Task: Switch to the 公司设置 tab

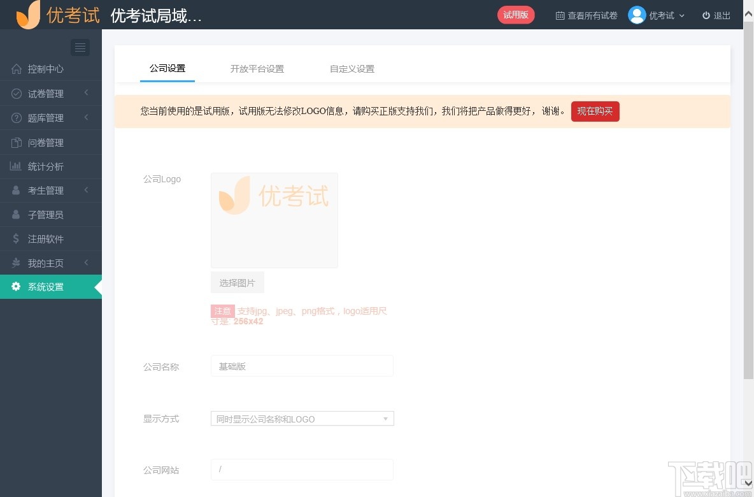Action: (167, 68)
